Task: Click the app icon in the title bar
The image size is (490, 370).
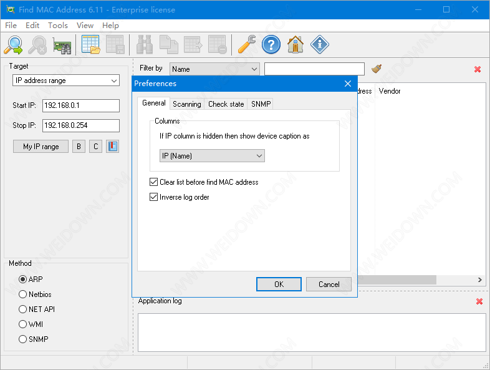Action: point(11,9)
